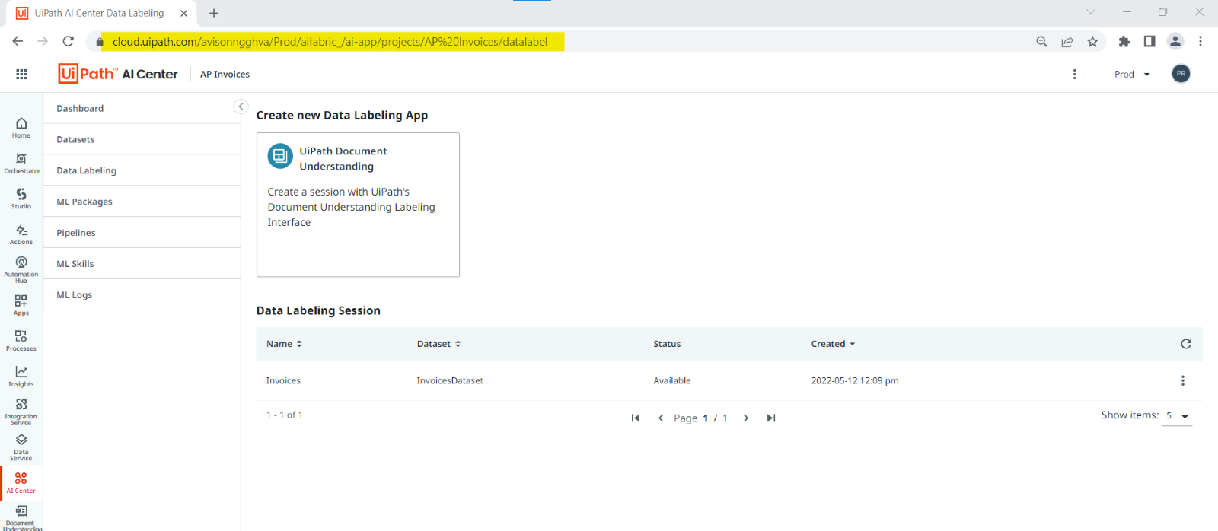Click the Document Understanding card icon
Viewport: 1218px width, 531px height.
280,156
